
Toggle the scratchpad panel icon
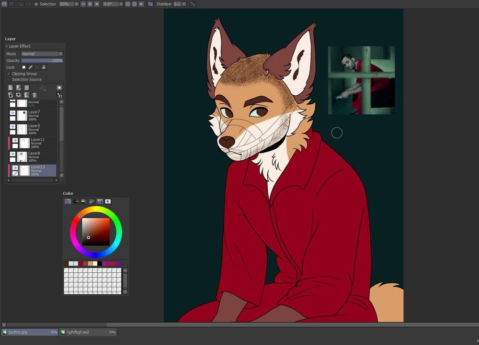108,201
